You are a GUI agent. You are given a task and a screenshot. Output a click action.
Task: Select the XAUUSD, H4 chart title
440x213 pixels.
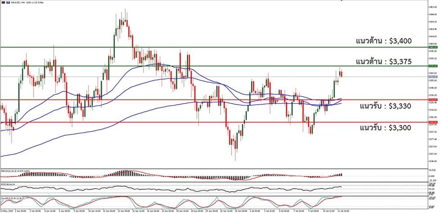coord(25,3)
